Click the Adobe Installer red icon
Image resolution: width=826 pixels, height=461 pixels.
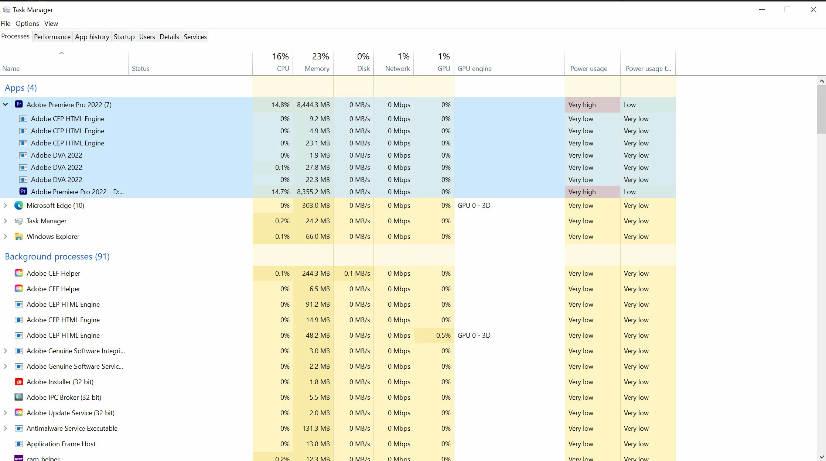tap(18, 382)
